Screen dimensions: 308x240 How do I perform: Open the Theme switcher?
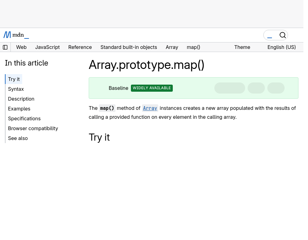242,47
